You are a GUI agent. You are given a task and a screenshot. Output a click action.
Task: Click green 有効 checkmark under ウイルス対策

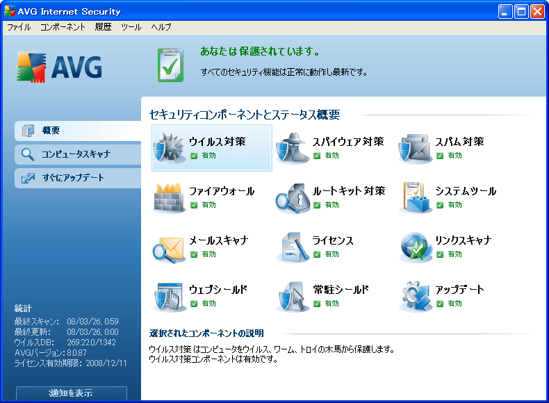coord(194,156)
